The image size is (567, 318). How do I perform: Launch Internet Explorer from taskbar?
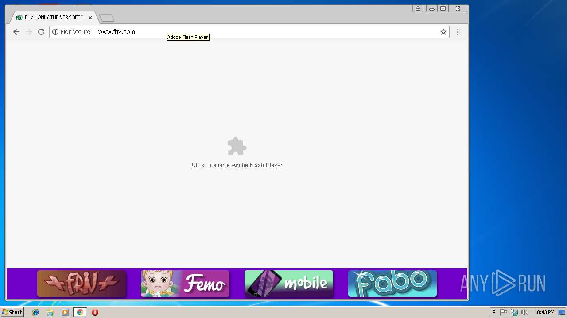[35, 312]
